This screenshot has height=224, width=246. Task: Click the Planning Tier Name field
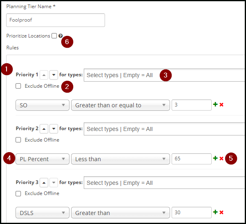56,20
